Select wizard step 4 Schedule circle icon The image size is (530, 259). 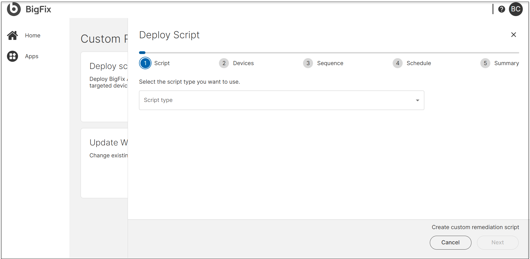click(x=398, y=63)
